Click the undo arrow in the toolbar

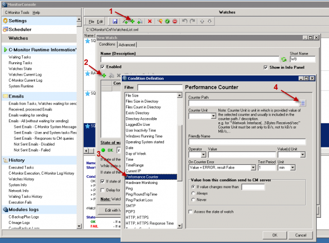pyautogui.click(x=185, y=21)
